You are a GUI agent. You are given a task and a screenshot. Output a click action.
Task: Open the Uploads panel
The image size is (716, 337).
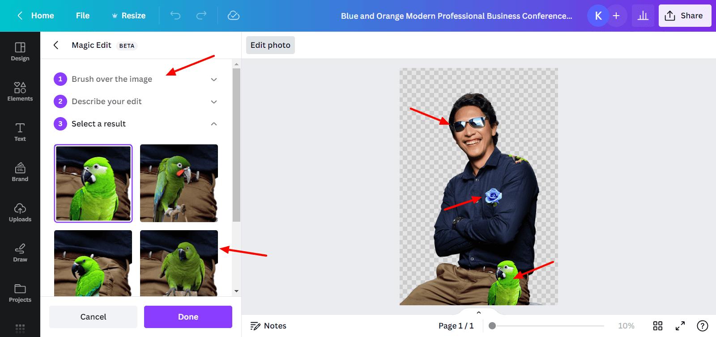(20, 212)
